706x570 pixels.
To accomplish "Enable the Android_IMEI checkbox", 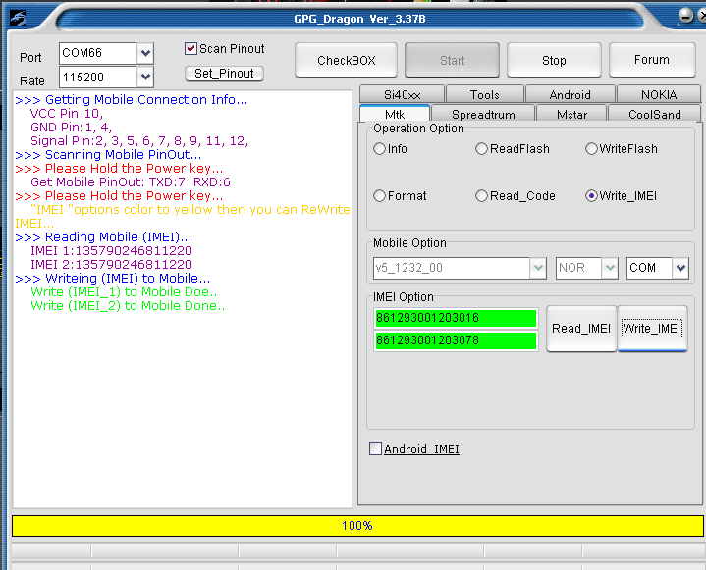I will [375, 449].
